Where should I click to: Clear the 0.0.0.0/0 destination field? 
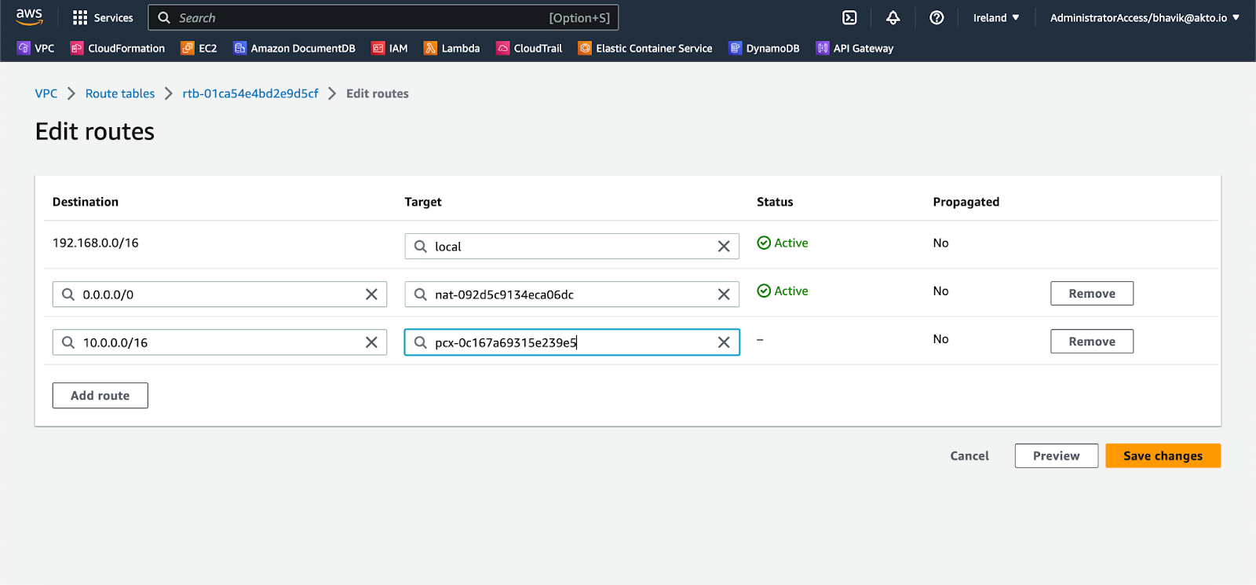pyautogui.click(x=371, y=294)
